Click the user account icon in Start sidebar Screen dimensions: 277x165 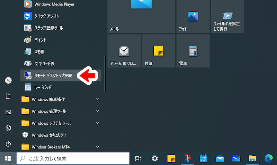pos(8,80)
